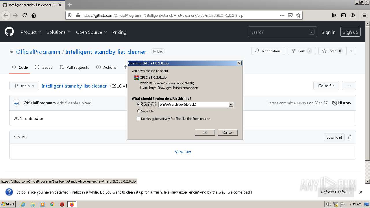Click the Cancel button in dialog
Screen dimensions: 370x208
(x=227, y=132)
